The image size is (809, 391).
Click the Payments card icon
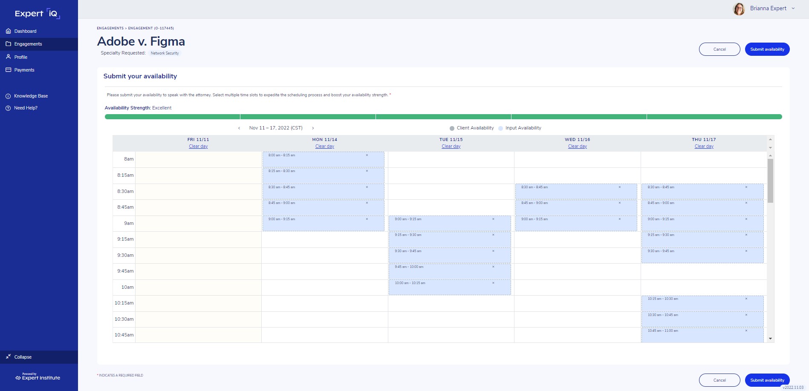click(8, 70)
